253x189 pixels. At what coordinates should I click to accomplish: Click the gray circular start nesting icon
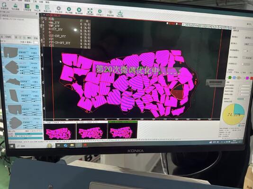[59, 8]
